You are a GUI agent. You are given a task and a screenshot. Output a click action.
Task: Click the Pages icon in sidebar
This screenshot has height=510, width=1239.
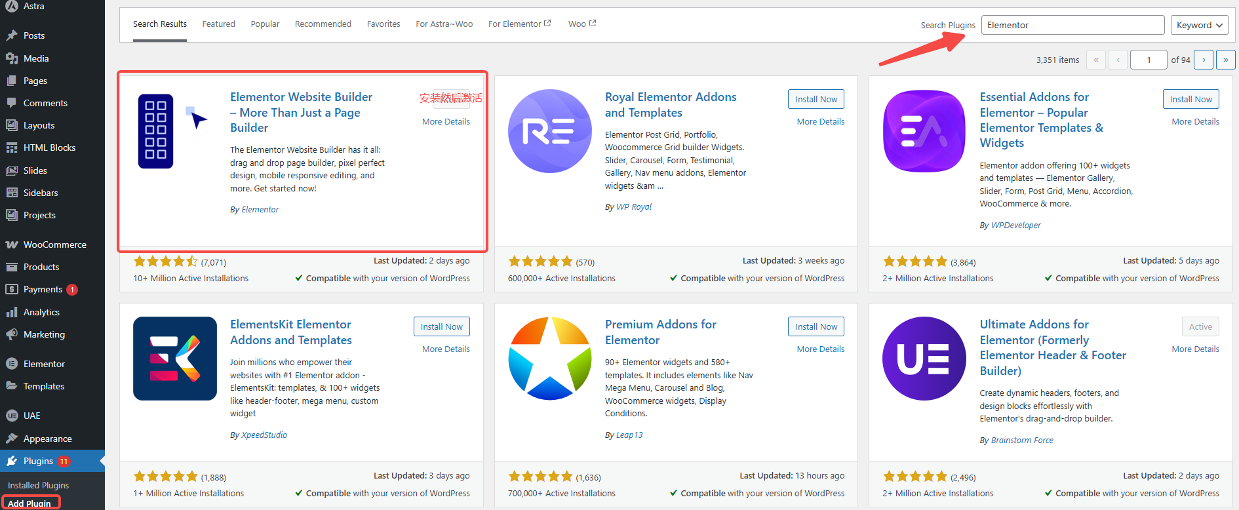click(12, 81)
